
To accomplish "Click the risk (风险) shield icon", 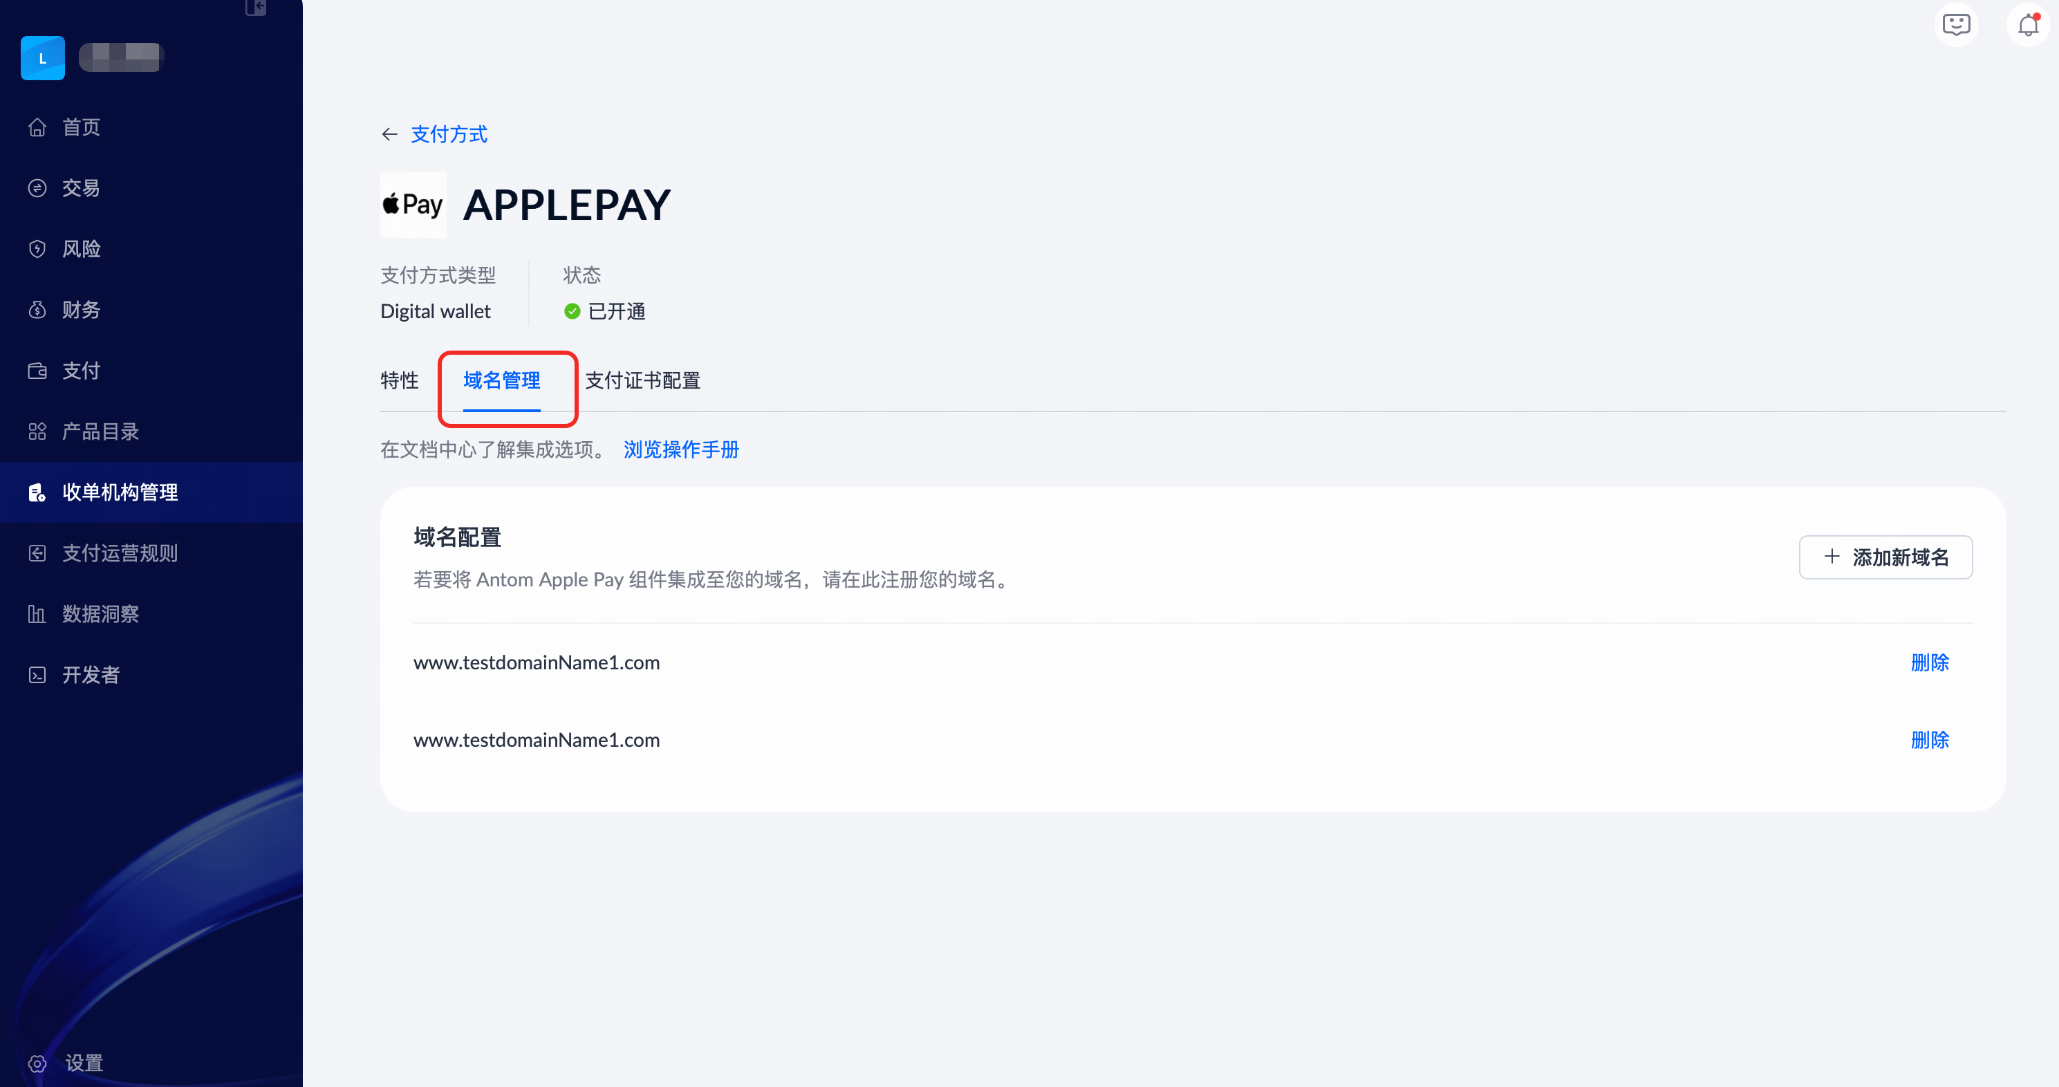I will point(37,248).
